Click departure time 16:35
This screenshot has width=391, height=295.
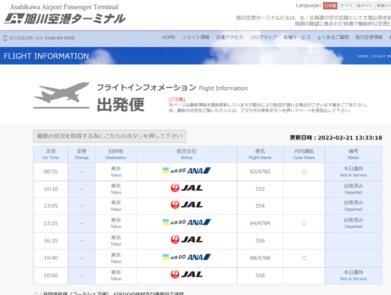(x=51, y=241)
